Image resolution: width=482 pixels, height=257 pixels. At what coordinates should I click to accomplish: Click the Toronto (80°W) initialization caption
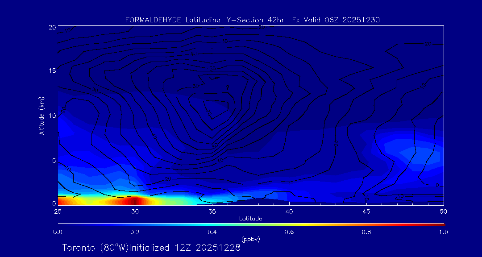151,248
